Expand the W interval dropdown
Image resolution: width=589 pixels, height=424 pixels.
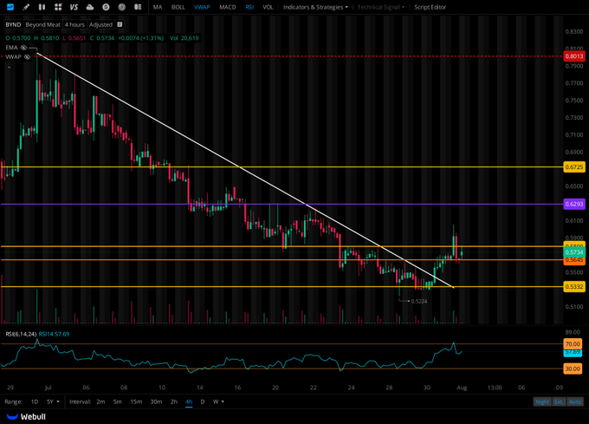tap(218, 401)
